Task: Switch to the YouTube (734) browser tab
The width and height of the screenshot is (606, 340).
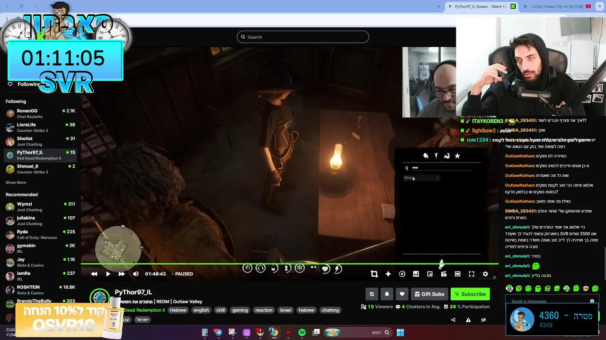Action: [x=557, y=7]
